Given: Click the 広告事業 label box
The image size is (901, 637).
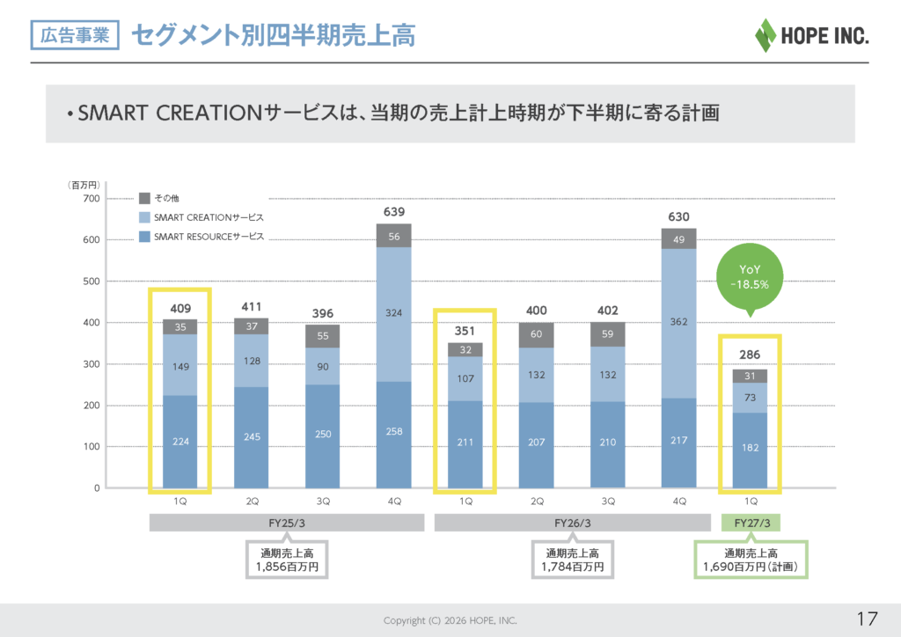Looking at the screenshot, I should [x=75, y=35].
